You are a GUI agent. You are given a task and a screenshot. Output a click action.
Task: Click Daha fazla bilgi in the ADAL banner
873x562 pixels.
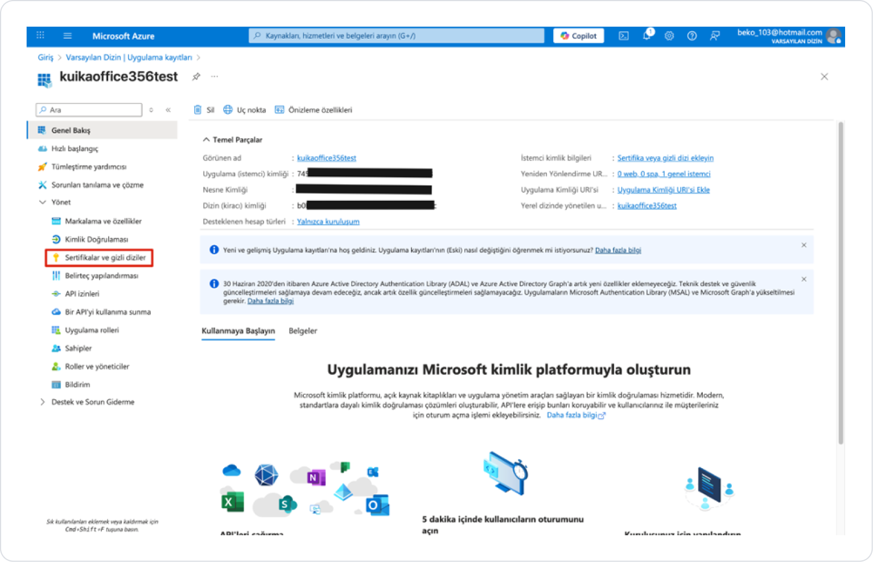click(270, 301)
